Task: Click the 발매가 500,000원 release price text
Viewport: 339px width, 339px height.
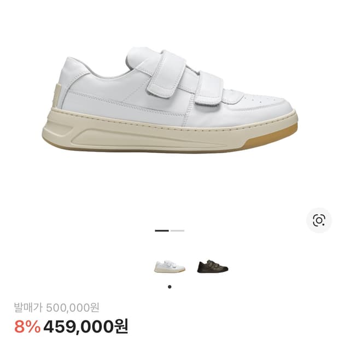Action: [x=57, y=307]
